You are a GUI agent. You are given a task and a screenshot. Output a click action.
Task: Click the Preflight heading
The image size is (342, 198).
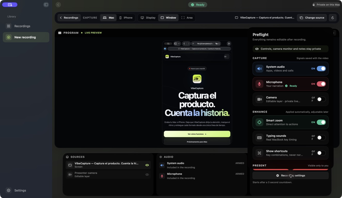click(x=260, y=35)
